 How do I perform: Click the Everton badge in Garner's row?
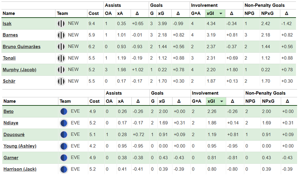[x=63, y=157]
